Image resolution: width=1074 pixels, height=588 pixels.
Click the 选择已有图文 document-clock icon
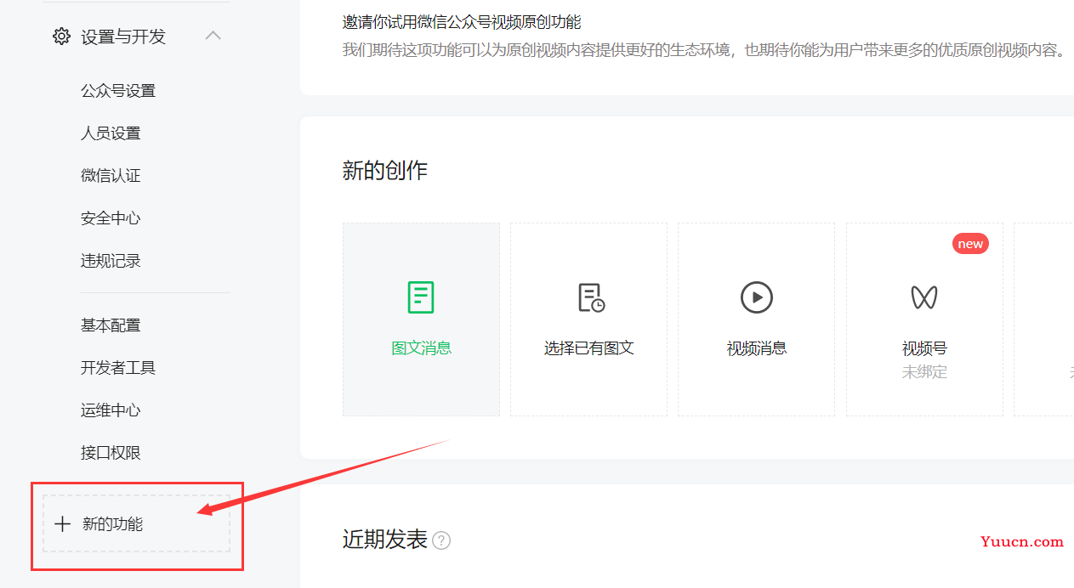click(x=591, y=297)
